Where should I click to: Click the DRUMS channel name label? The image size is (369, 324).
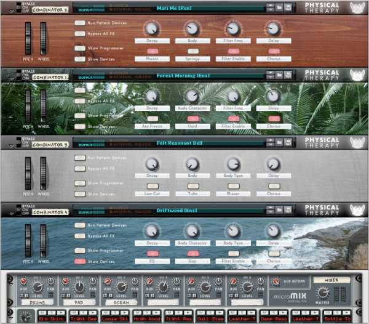37,302
